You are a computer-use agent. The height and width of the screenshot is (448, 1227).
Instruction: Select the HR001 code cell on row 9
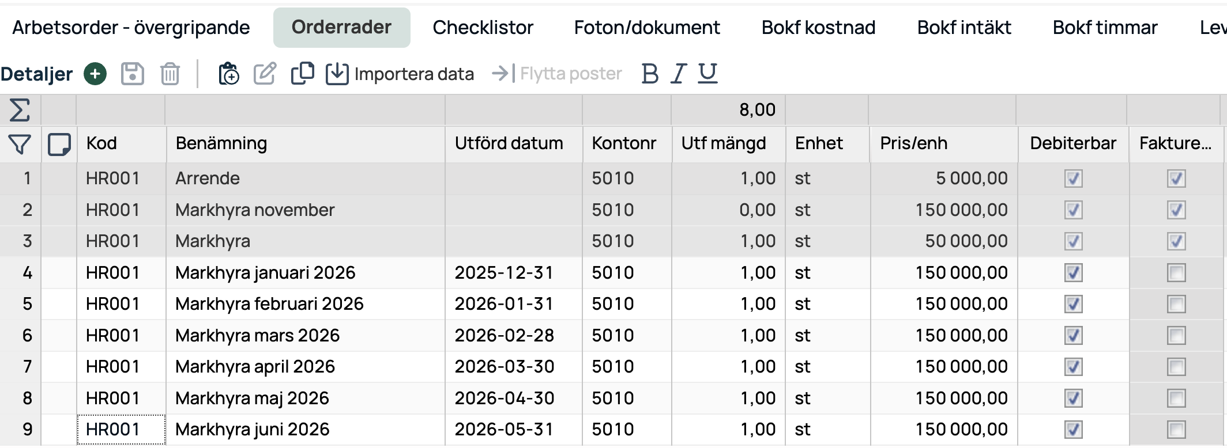pos(120,429)
